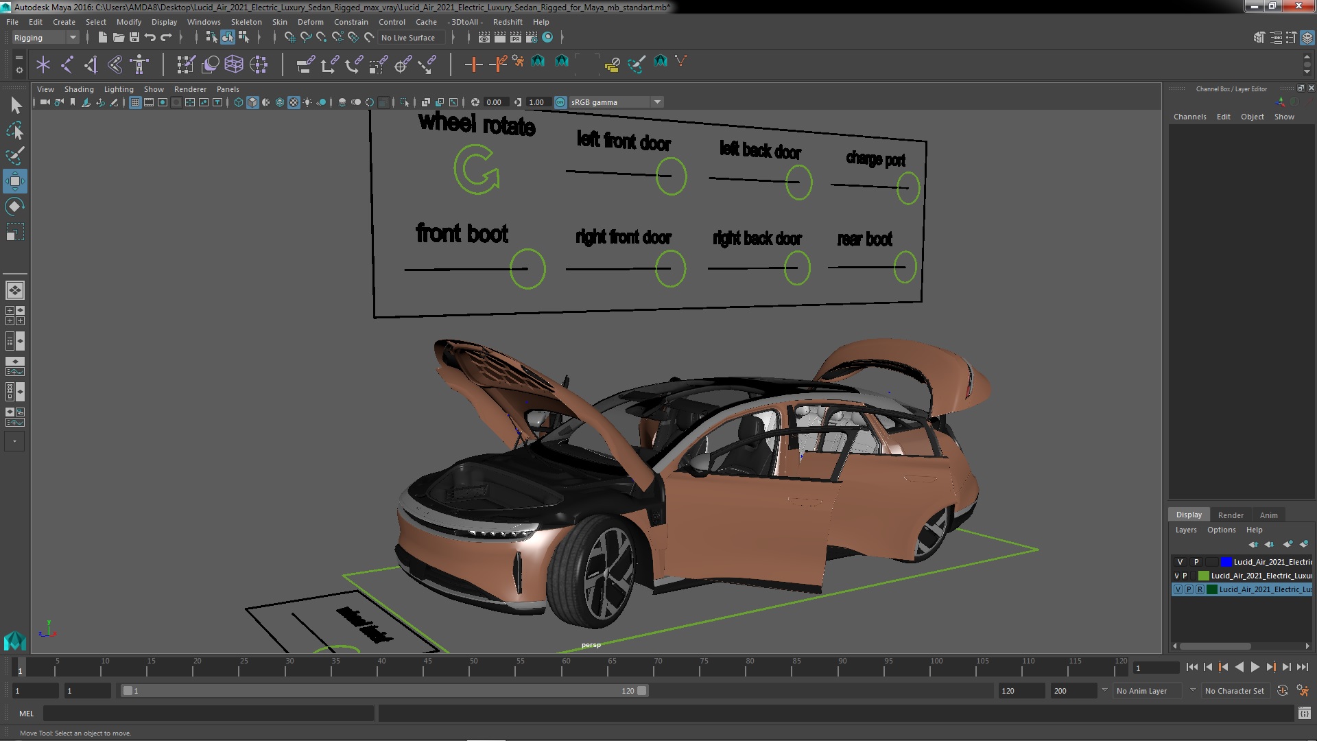
Task: Create a new empty layer icon
Action: click(1288, 544)
